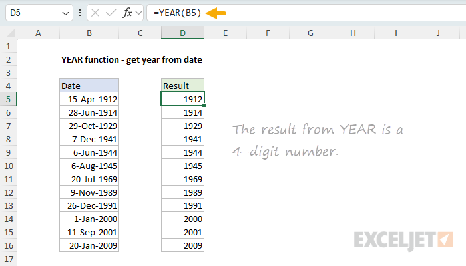Select column I header
This screenshot has width=466, height=266.
pos(396,33)
